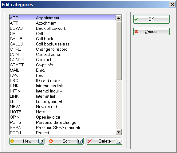Click the orange circle Edit icon

click(51, 141)
